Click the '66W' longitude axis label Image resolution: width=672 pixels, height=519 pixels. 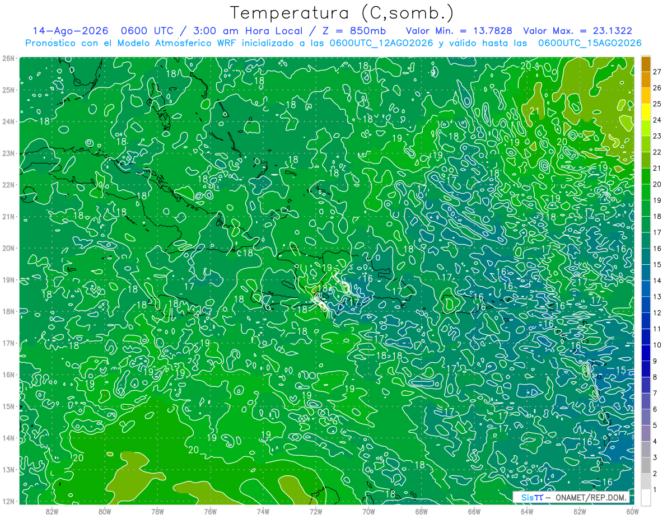click(474, 511)
